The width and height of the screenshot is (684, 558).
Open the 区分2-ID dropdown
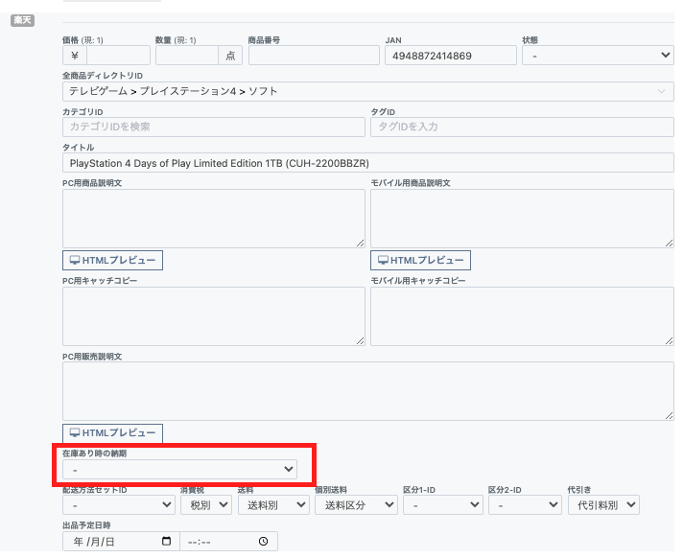pyautogui.click(x=525, y=505)
